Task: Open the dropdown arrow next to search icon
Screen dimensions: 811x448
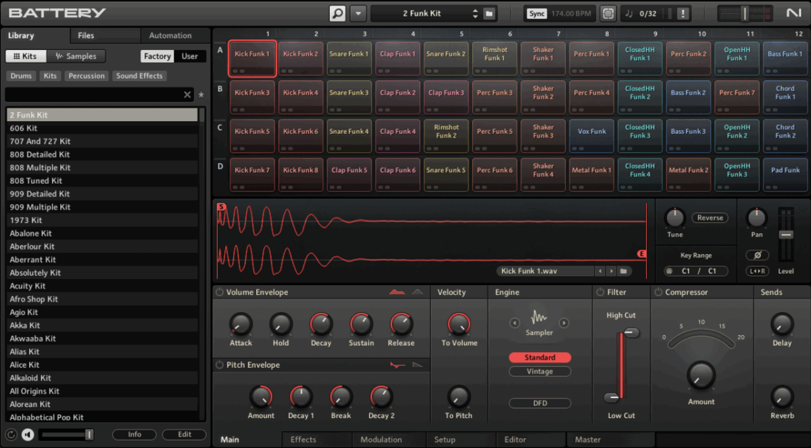Action: pyautogui.click(x=358, y=14)
